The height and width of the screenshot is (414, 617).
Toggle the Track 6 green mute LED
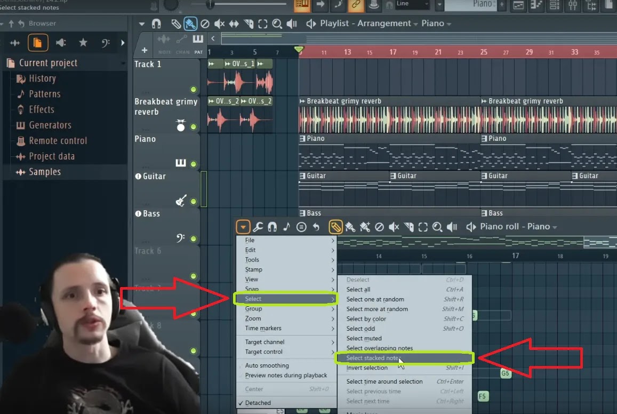[193, 276]
